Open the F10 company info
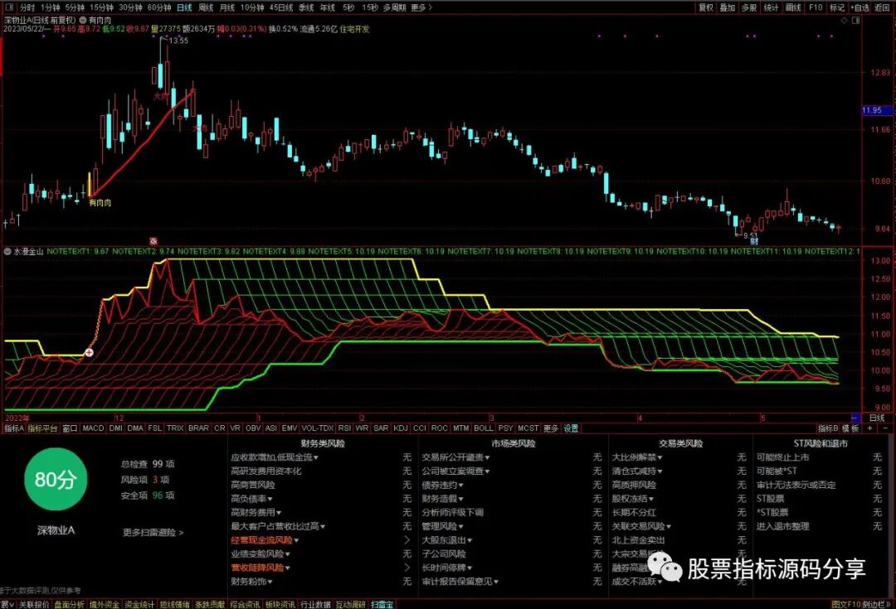The image size is (896, 609). (x=816, y=7)
